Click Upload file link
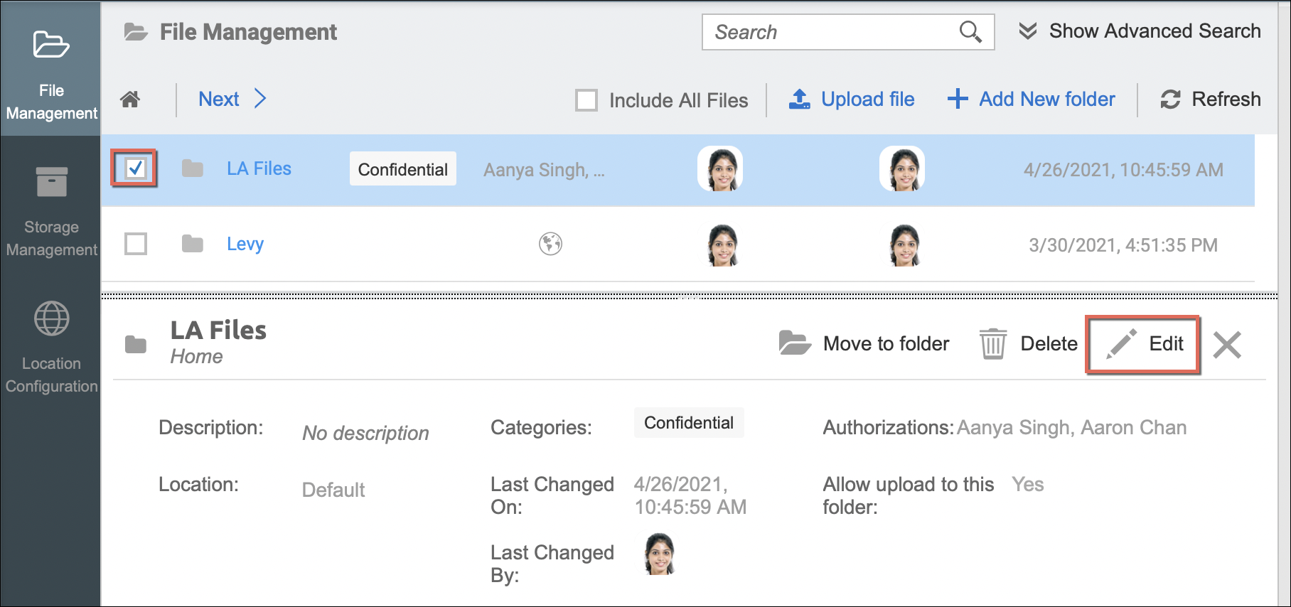This screenshot has height=607, width=1291. [x=867, y=100]
